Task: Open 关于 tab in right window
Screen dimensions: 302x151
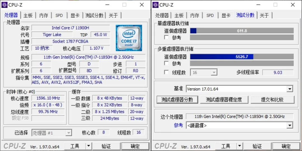Action: tap(265, 15)
